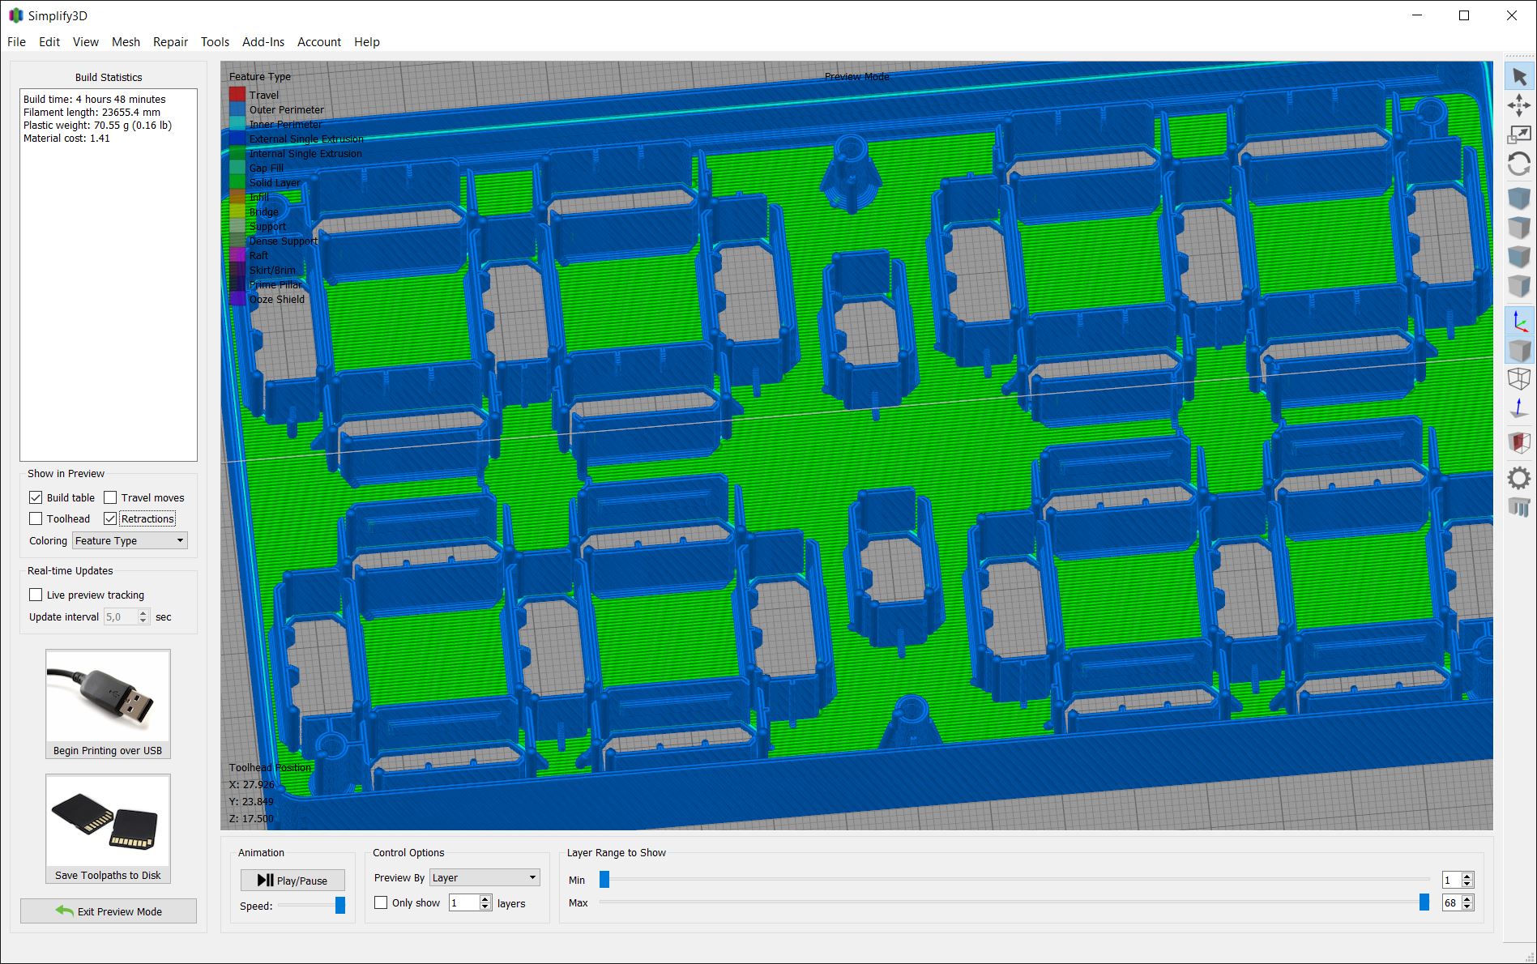1537x964 pixels.
Task: Click the Filament length statistic line
Action: click(x=92, y=113)
